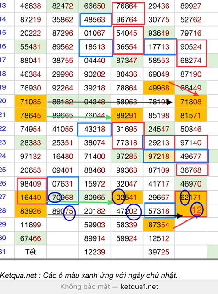Image resolution: width=218 pixels, height=294 pixels.
Task: Select the cell showing 98409
Action: click(31, 184)
